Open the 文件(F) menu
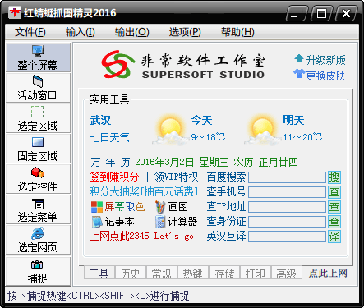Viewport: 364px width, 308px height. [30, 32]
